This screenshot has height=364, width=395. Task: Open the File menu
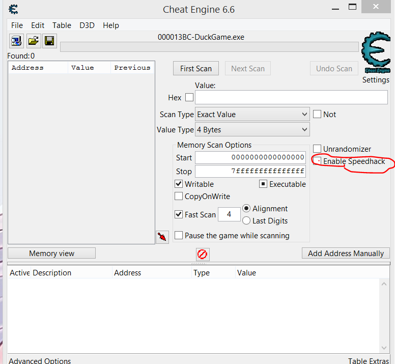click(x=17, y=25)
